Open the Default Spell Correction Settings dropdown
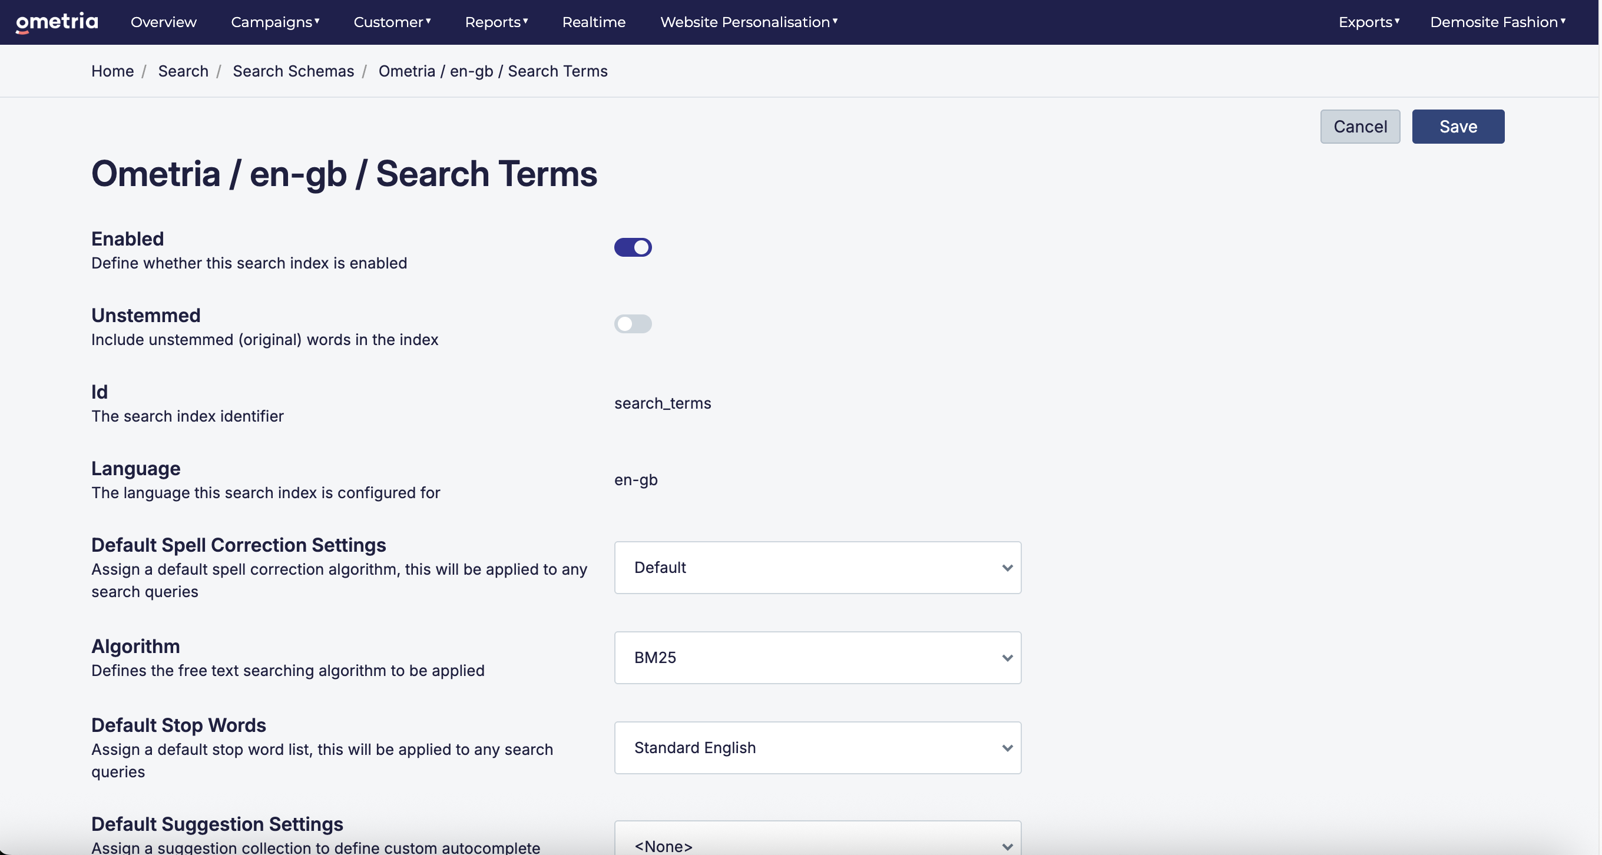Viewport: 1602px width, 855px height. [818, 568]
